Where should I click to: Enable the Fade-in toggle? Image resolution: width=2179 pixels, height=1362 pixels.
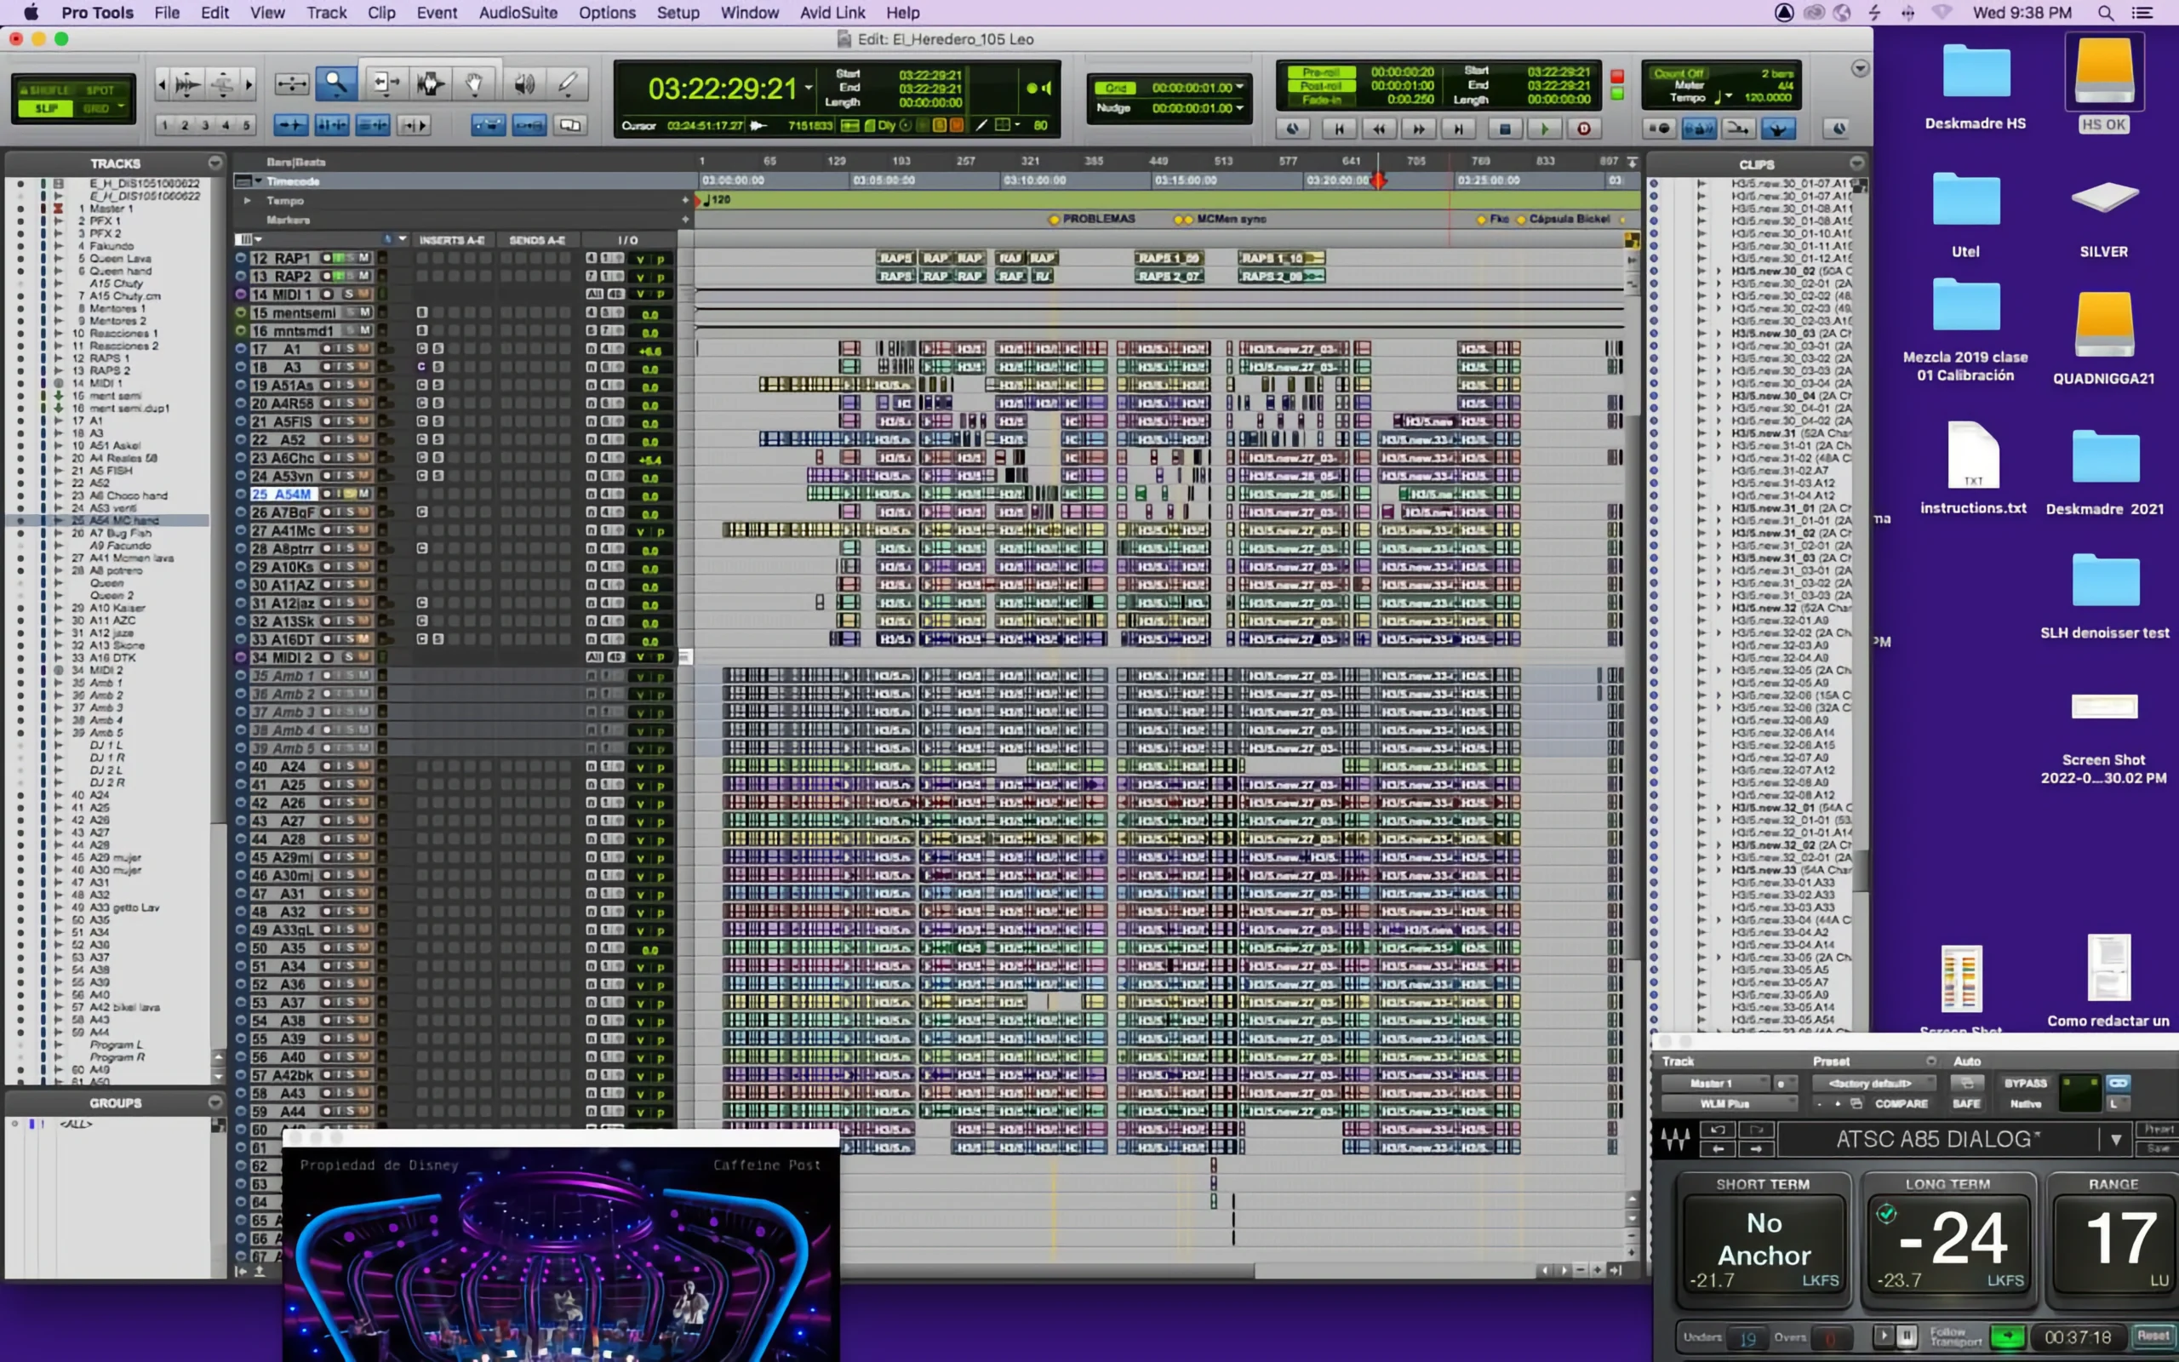[1320, 100]
